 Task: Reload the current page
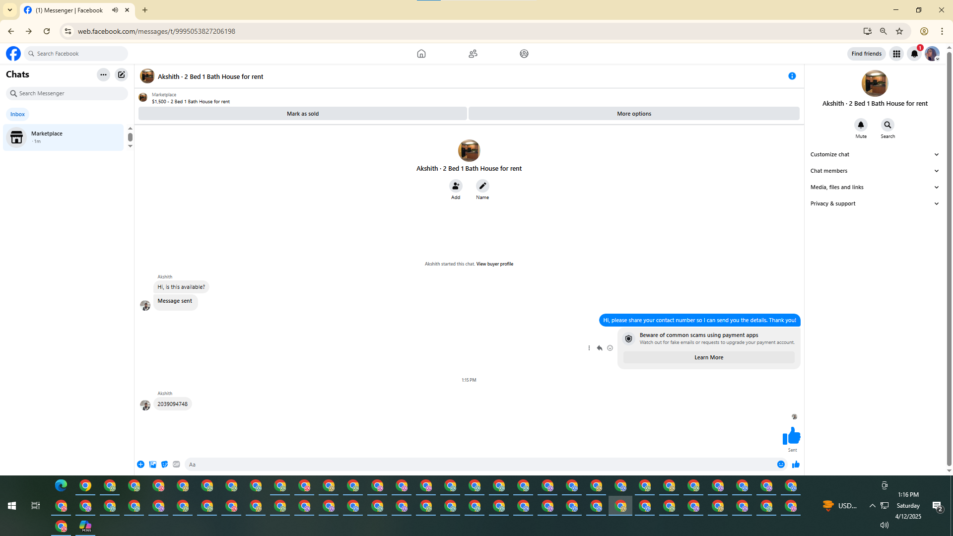[x=47, y=31]
